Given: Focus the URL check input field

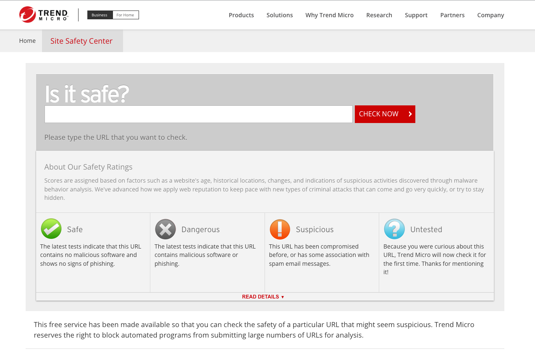Looking at the screenshot, I should click(x=198, y=114).
